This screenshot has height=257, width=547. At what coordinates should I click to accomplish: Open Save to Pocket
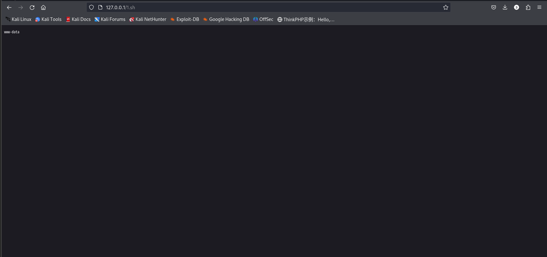494,7
